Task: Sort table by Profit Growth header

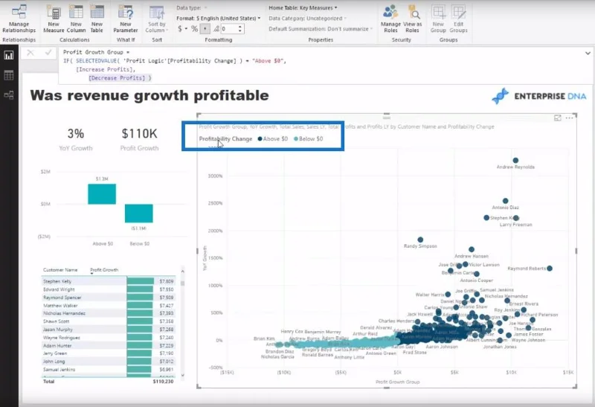Action: click(x=104, y=270)
